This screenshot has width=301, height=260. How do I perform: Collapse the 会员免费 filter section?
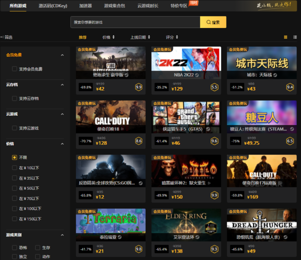tap(62, 55)
